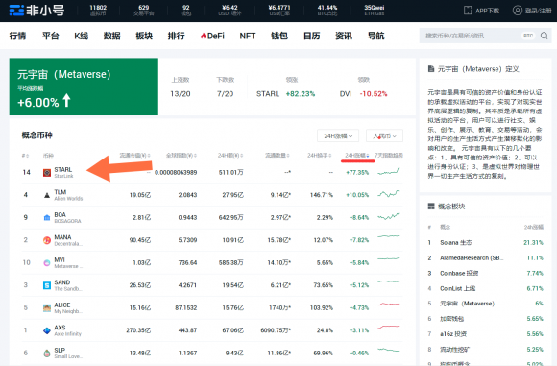
Task: Click BOA price value 0.9443
Action: 187,217
